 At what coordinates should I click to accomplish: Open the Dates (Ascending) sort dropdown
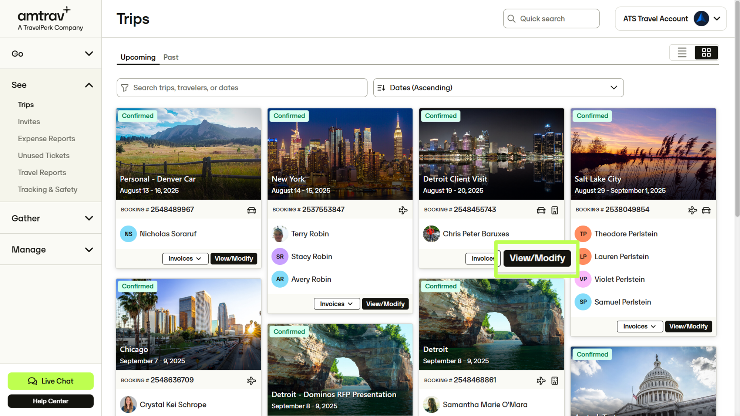(x=498, y=88)
